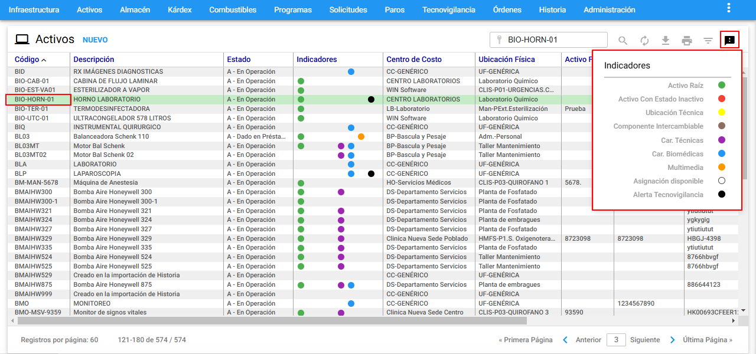Click Anterior page link
This screenshot has width=756, height=354.
[588, 340]
